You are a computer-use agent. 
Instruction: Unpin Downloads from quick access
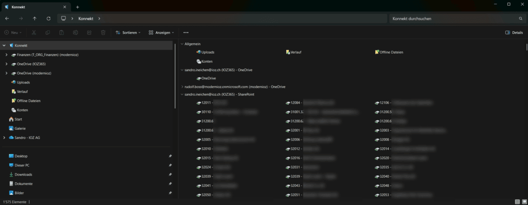coord(170,175)
